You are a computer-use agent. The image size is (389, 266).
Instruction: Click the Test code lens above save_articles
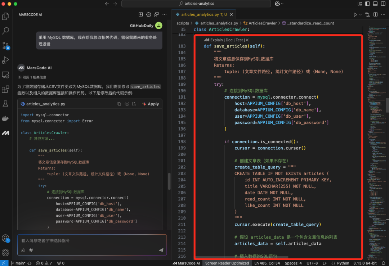pos(239,40)
